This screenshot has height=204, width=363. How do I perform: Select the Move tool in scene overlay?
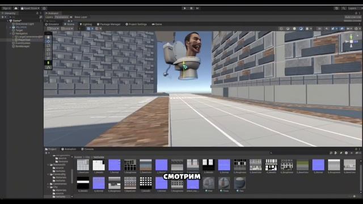point(48,41)
